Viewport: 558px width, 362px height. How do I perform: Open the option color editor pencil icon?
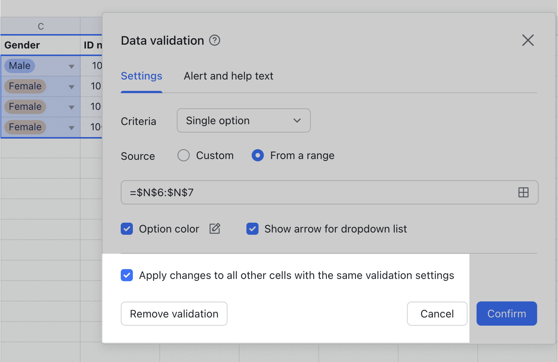(215, 229)
